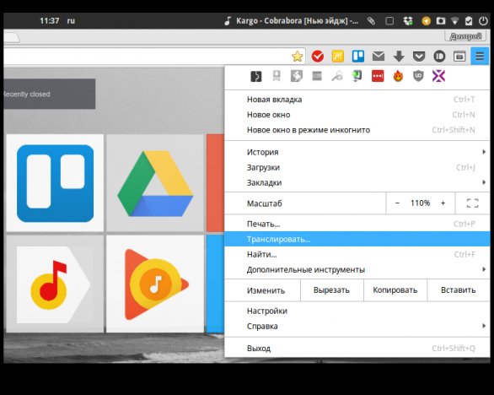
Task: Click the camera tray icon
Action: pos(441,21)
